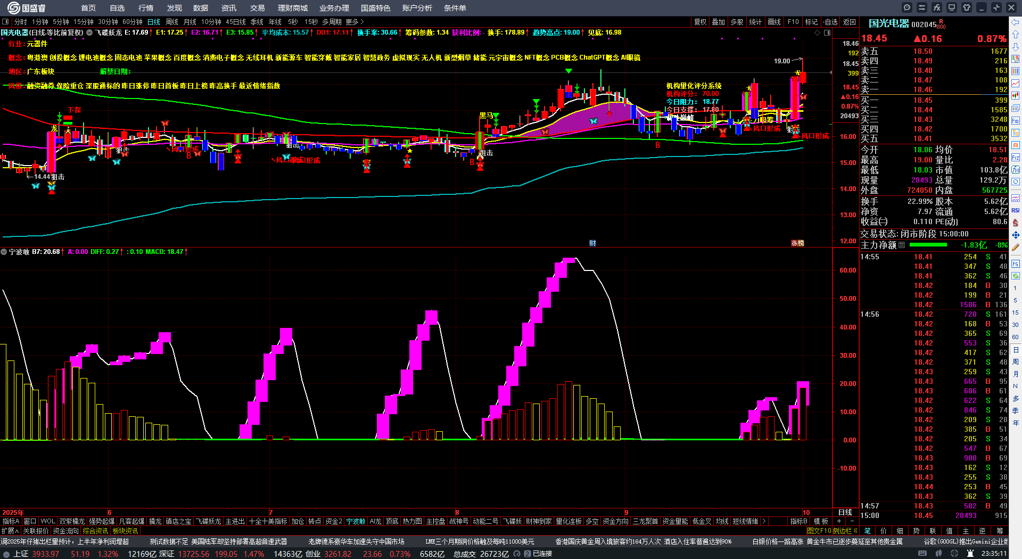Viewport: 1022px width, 559px height.
Task: Toggle the 画线 drawing mode
Action: click(774, 22)
